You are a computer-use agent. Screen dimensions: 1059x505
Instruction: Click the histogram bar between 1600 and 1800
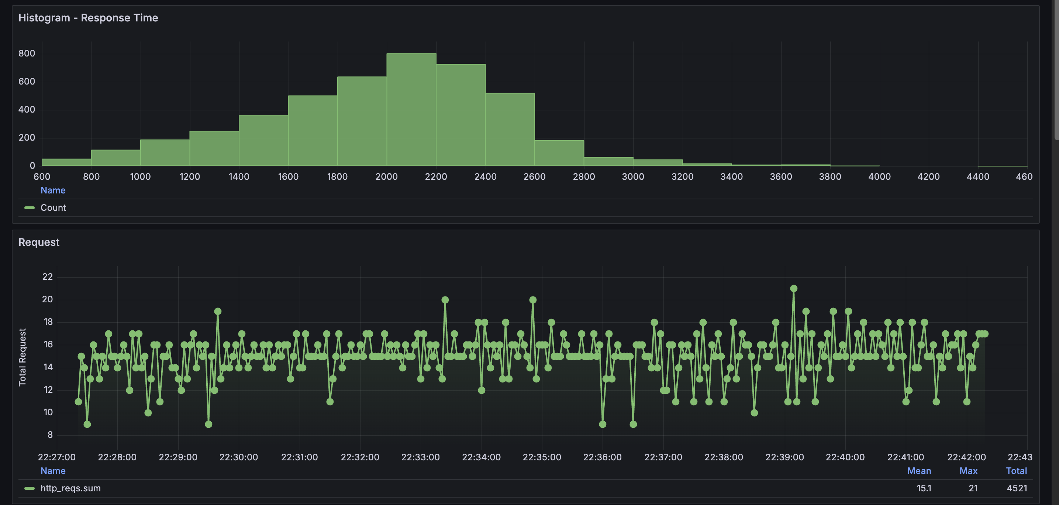click(313, 131)
